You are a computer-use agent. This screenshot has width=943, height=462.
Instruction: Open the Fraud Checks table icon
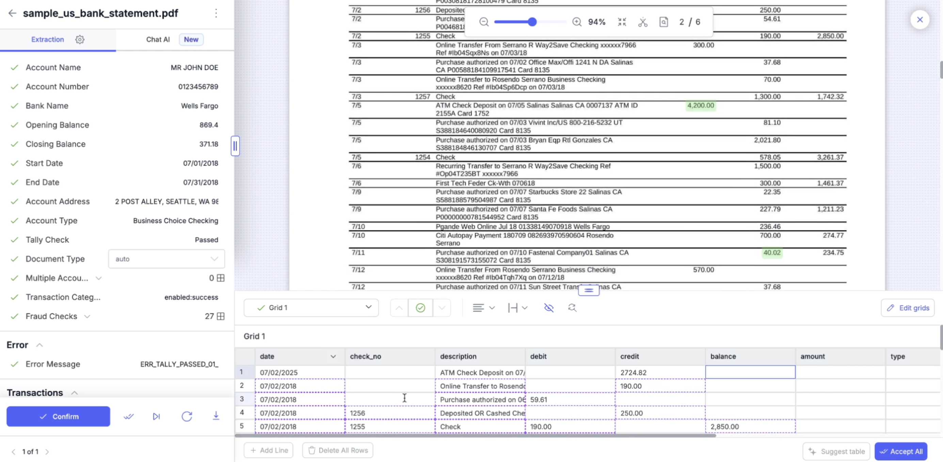coord(221,316)
